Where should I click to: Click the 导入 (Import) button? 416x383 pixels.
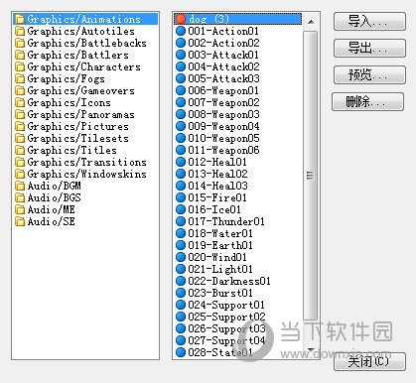coord(369,22)
